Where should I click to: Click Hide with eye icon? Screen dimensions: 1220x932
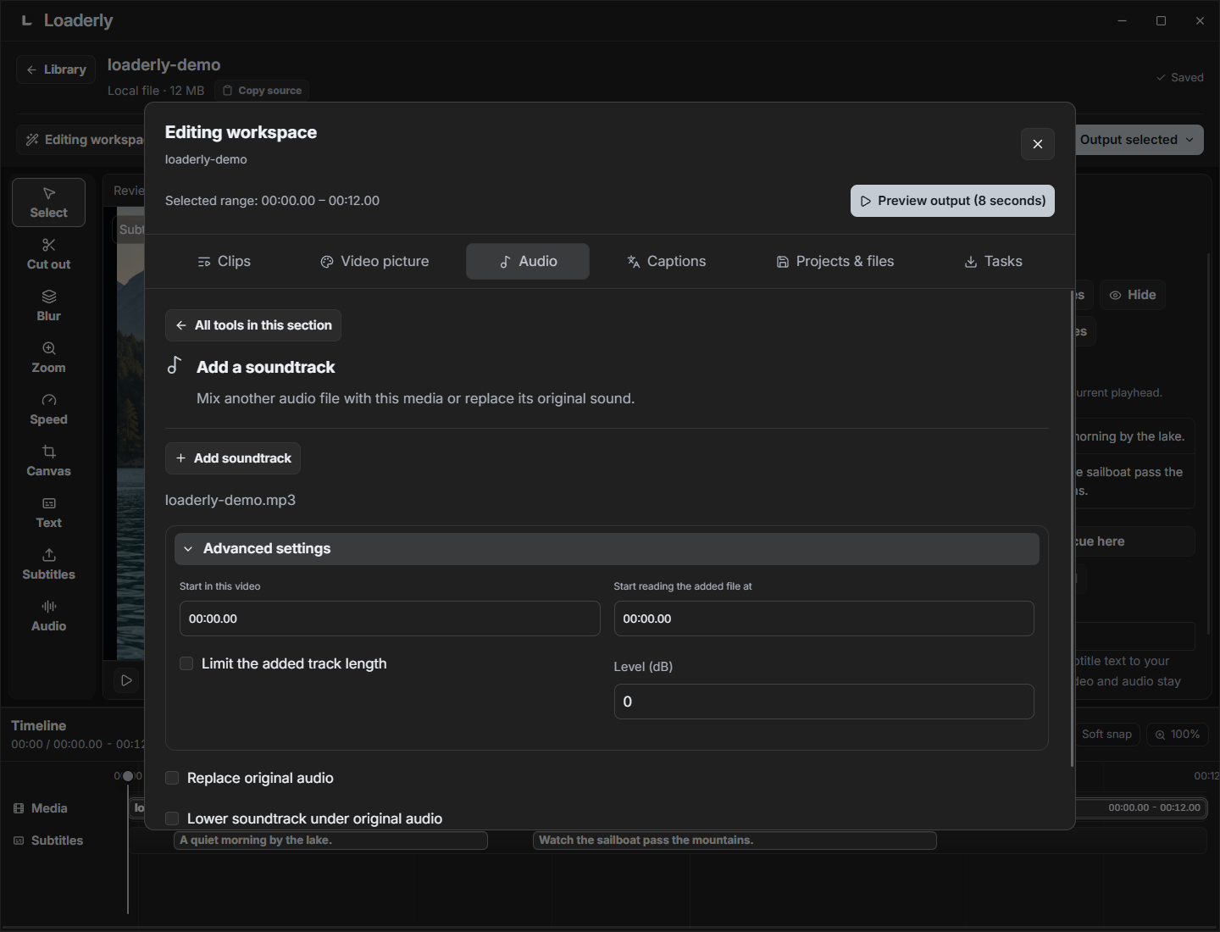click(1133, 295)
